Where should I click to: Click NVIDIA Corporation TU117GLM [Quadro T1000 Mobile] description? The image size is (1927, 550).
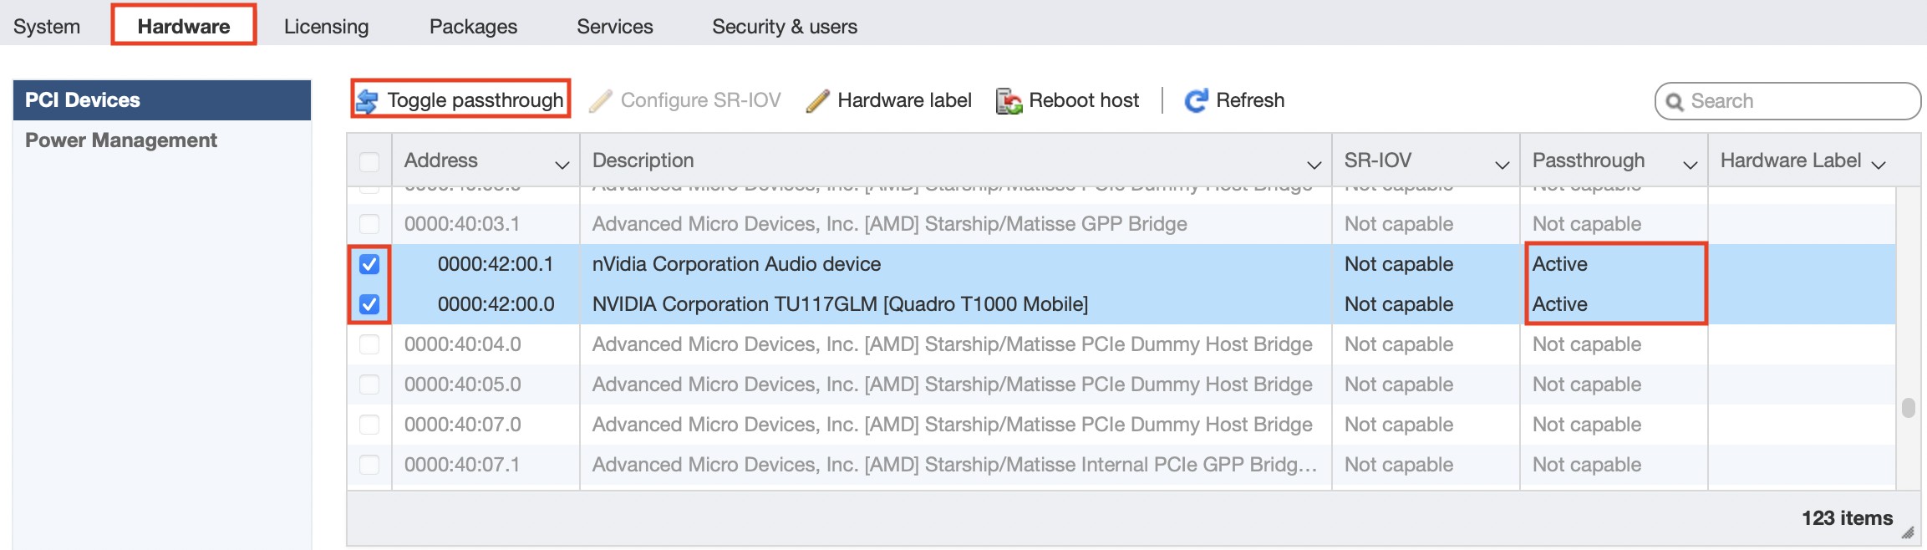(x=840, y=304)
